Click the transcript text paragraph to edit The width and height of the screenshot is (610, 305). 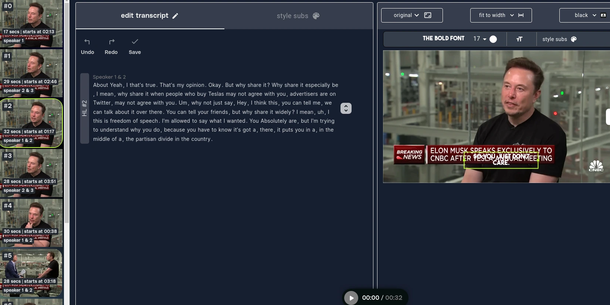pyautogui.click(x=214, y=112)
